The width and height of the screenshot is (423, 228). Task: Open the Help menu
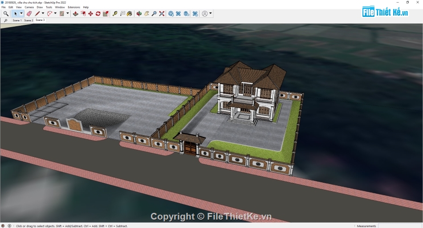86,7
